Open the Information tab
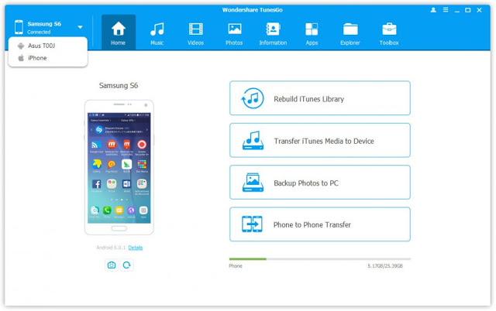Screen dimensions: 496x311 pos(273,32)
